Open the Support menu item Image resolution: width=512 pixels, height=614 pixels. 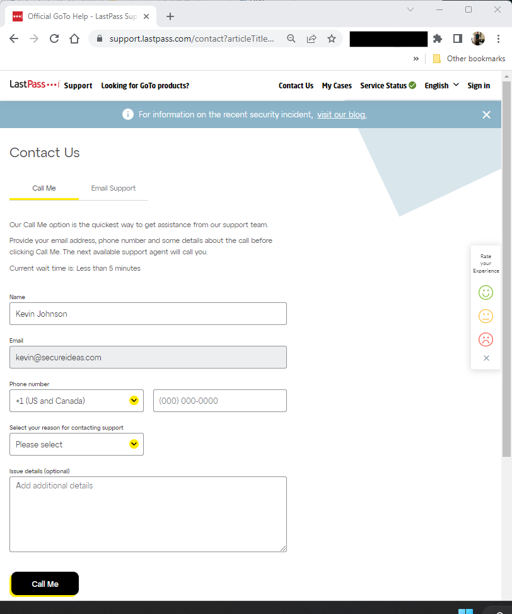[x=78, y=86]
